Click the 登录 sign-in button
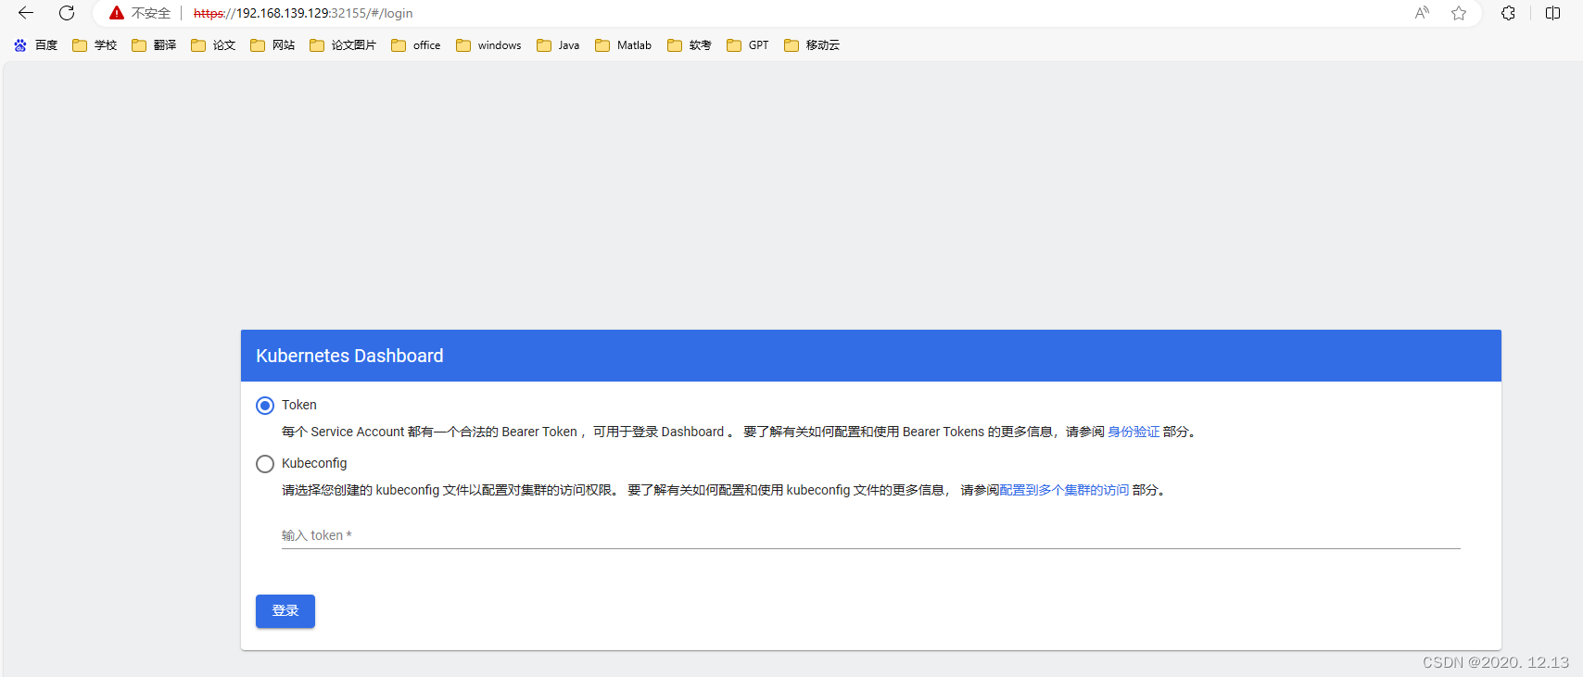This screenshot has height=677, width=1583. [285, 611]
